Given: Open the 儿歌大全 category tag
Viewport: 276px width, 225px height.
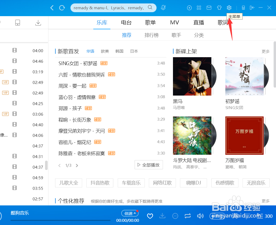Looking at the screenshot, I should (x=69, y=183).
